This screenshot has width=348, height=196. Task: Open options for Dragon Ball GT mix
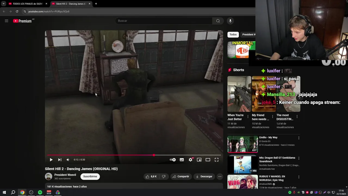tap(299, 158)
